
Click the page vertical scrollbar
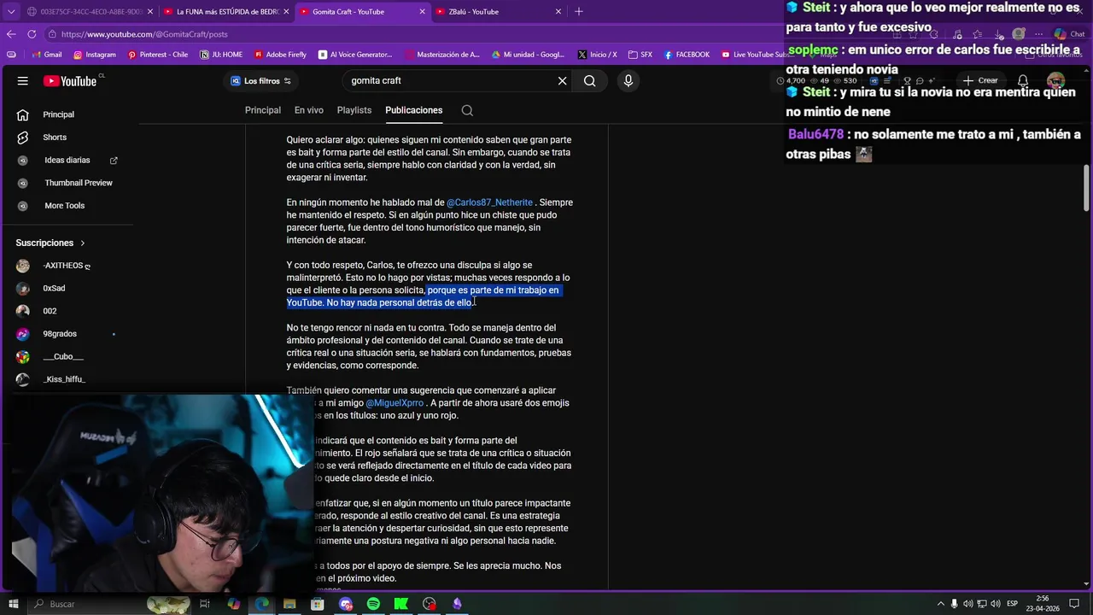tap(1086, 188)
